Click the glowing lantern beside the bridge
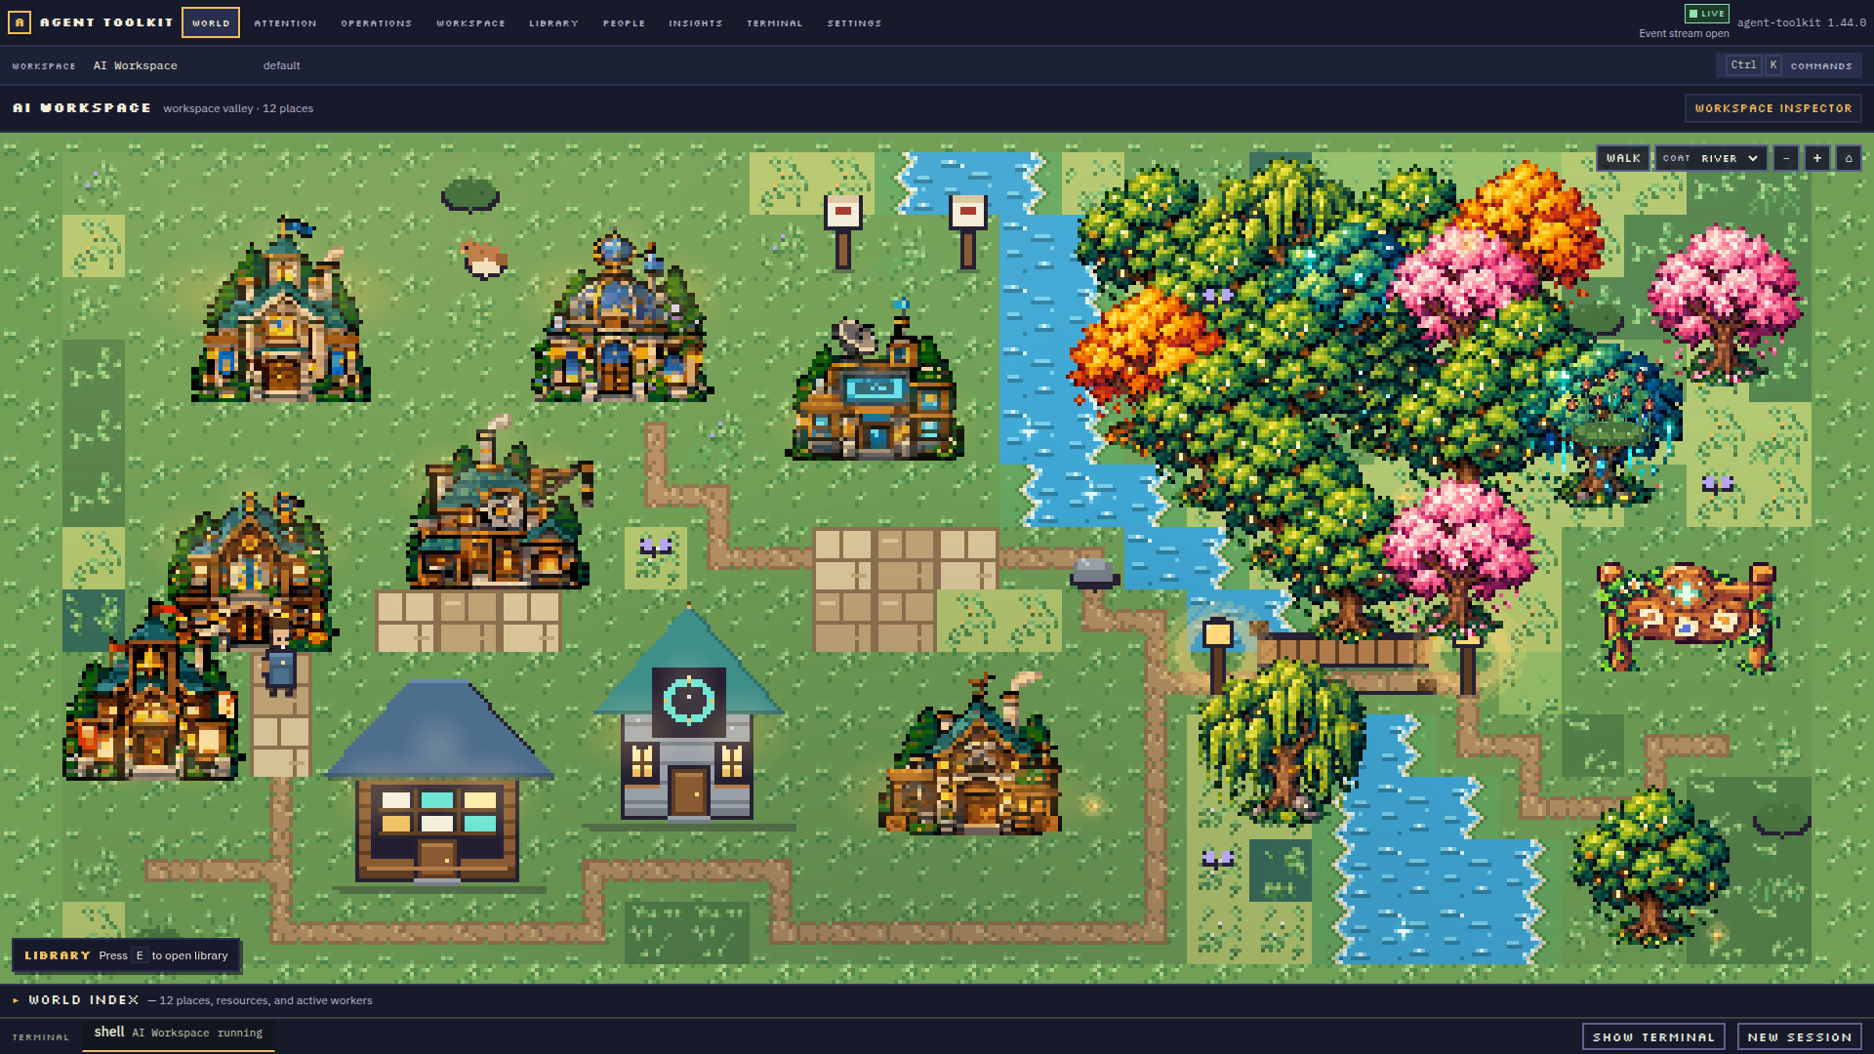Viewport: 1874px width, 1054px height. [x=1217, y=654]
